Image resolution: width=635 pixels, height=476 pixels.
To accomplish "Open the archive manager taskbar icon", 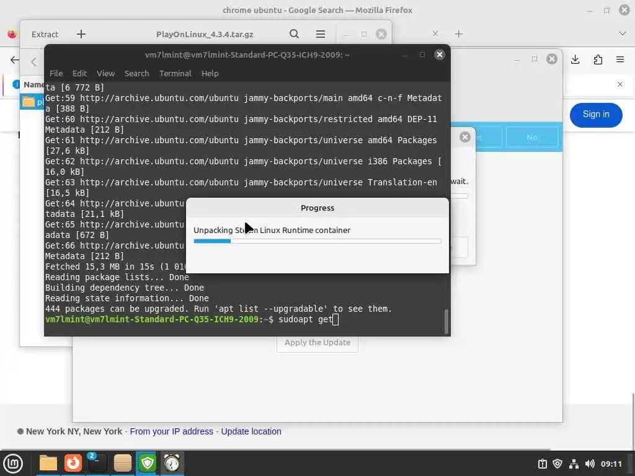I will point(122,463).
